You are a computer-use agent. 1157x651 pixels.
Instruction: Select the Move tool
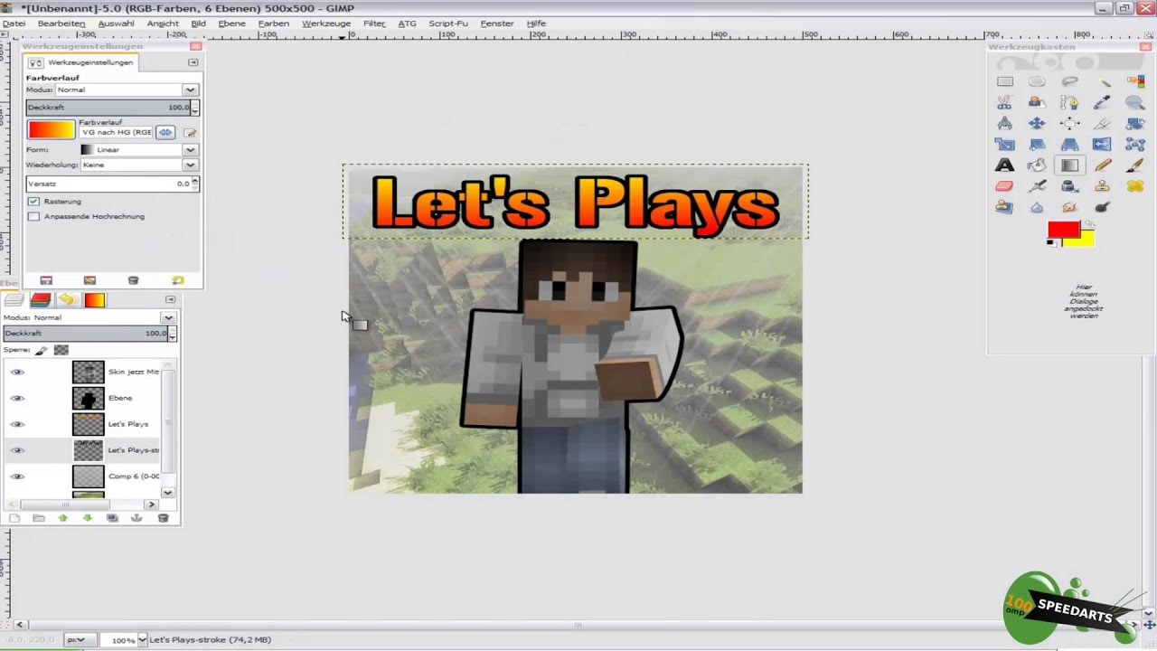[x=1037, y=123]
